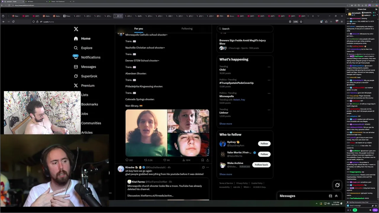Bookmark the page with star icon
Viewport: 379px width, 213px height.
[x=301, y=22]
